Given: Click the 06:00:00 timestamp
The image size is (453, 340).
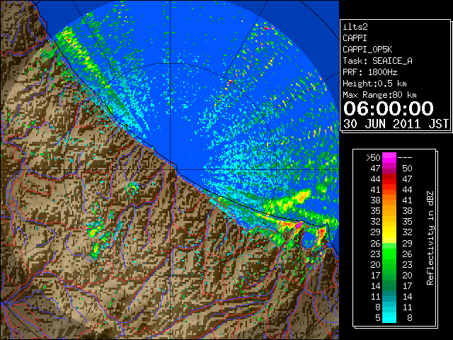Looking at the screenshot, I should (389, 108).
